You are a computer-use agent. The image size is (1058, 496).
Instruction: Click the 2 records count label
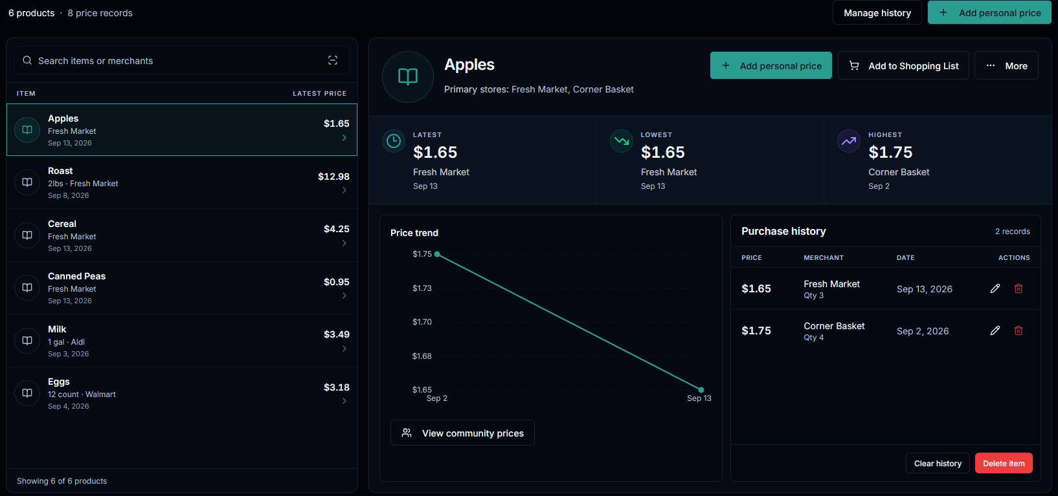pos(1013,232)
